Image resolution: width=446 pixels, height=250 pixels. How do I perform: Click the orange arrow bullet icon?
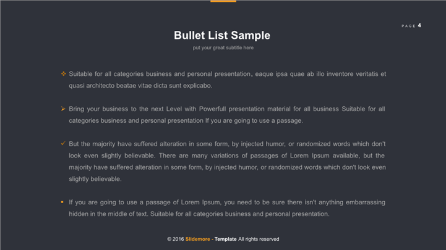click(63, 109)
